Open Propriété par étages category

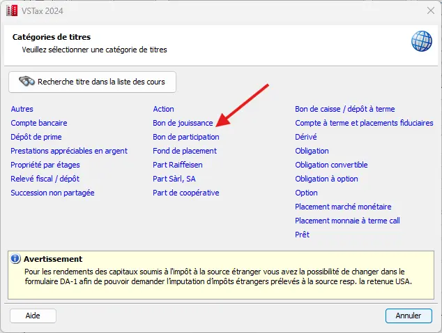click(45, 165)
